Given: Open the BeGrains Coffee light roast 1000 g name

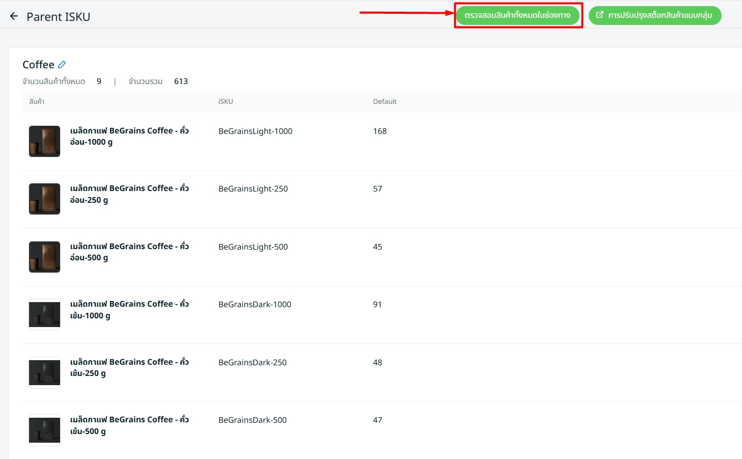Looking at the screenshot, I should (x=129, y=136).
